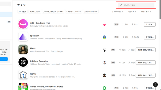The height and width of the screenshot is (90, 161).
Task: Open the QR Code Generator title
Action: click(39, 61)
